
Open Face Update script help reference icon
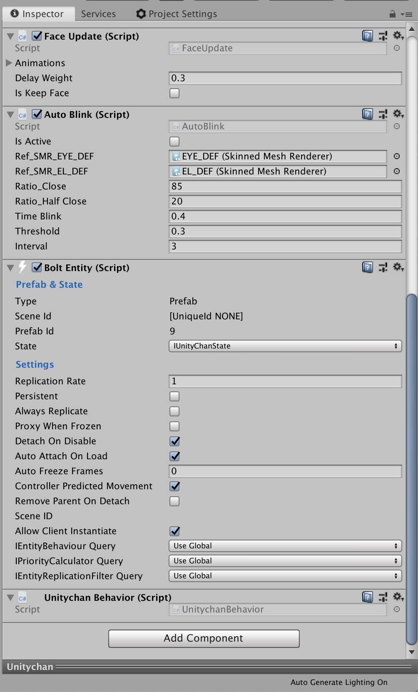click(368, 36)
